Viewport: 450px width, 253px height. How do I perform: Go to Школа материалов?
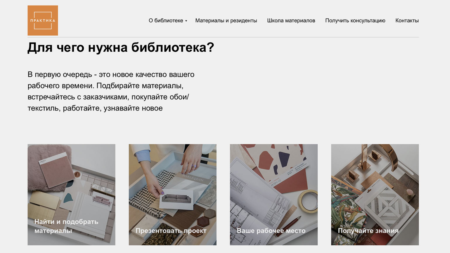click(x=291, y=20)
